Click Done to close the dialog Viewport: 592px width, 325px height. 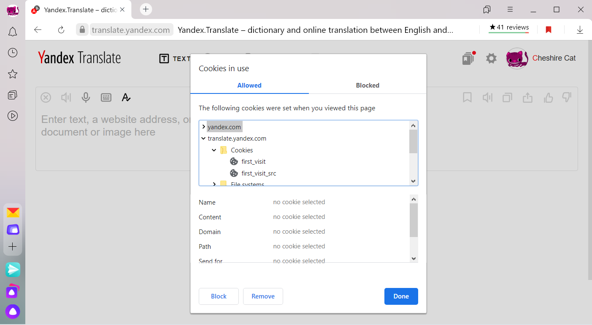401,296
